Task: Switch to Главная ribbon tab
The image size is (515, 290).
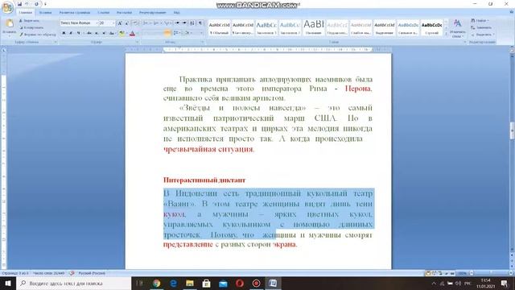Action: click(x=25, y=13)
